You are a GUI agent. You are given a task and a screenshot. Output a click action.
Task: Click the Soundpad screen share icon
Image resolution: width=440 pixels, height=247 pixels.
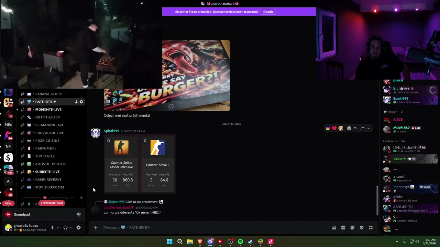click(x=78, y=214)
